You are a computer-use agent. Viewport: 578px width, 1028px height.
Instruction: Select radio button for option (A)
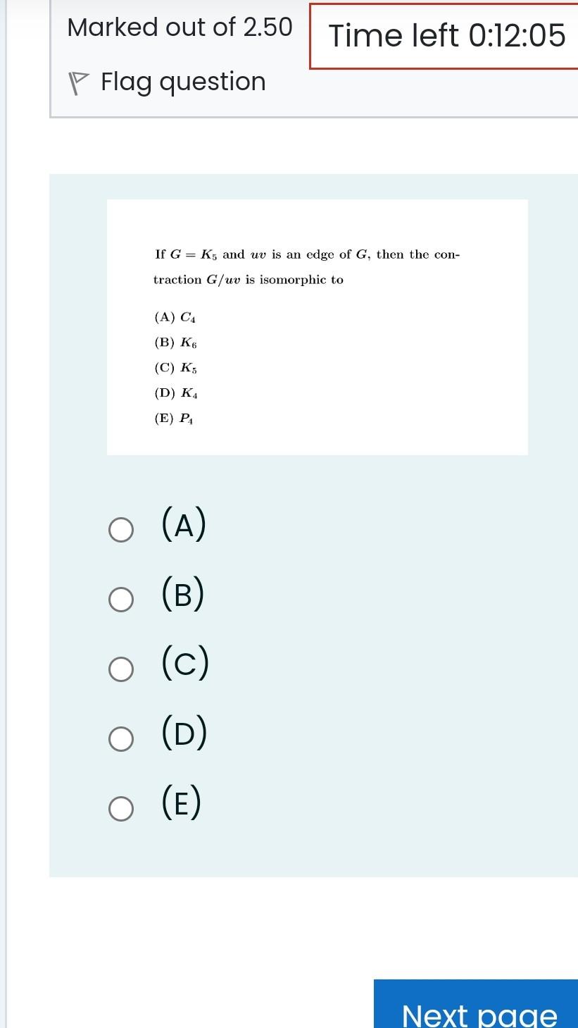click(x=121, y=531)
